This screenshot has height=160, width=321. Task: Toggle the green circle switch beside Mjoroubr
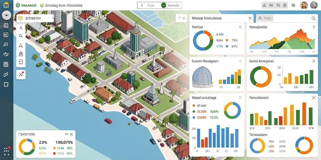click(163, 6)
